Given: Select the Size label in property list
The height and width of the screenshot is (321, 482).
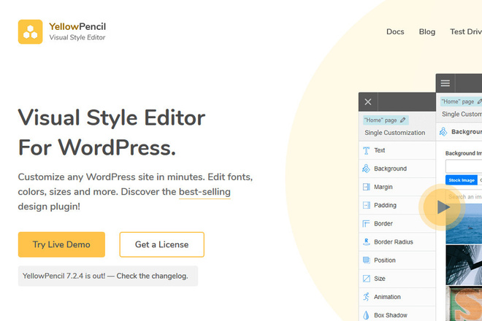Looking at the screenshot, I should pyautogui.click(x=380, y=279).
